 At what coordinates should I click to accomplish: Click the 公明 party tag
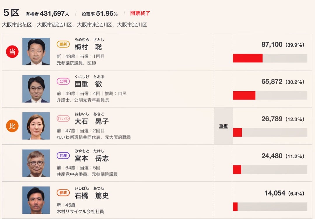pos(63,81)
